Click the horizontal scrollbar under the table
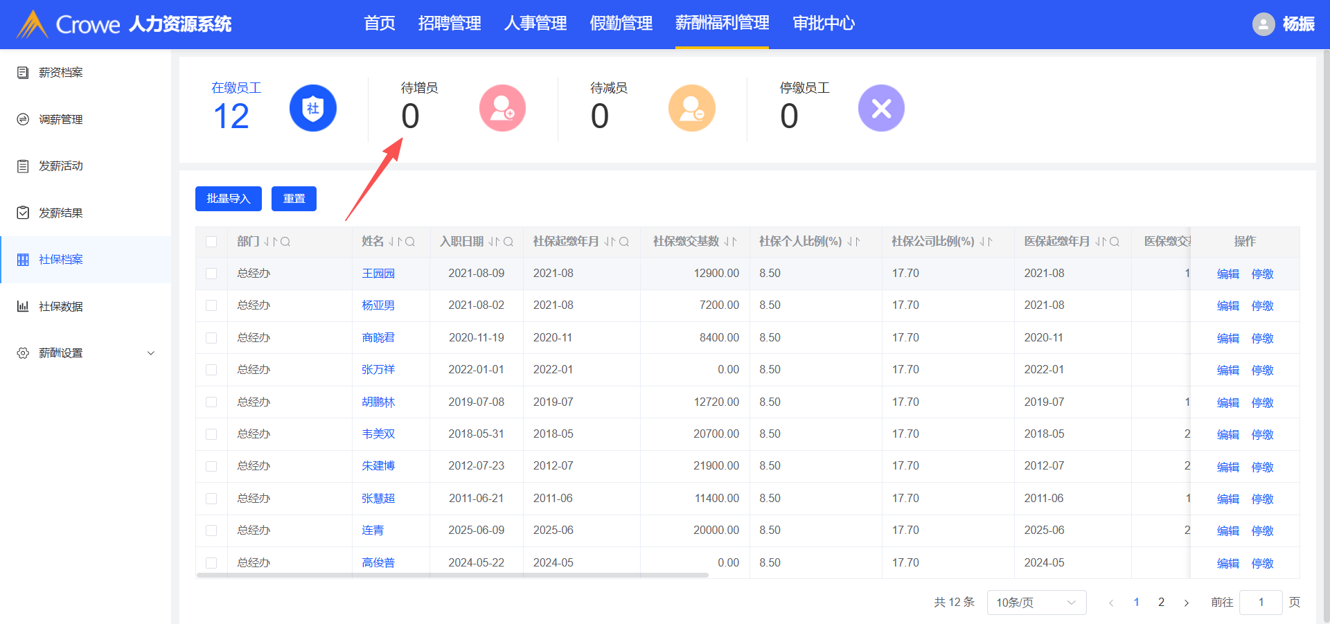The image size is (1330, 624). coord(452,575)
